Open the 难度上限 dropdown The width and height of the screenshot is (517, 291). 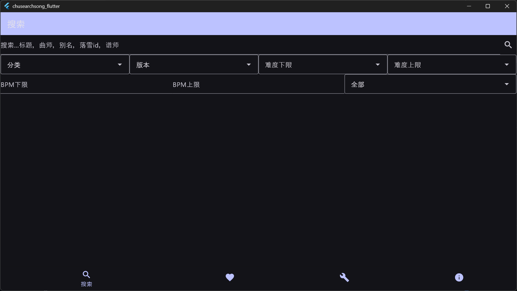(x=452, y=64)
